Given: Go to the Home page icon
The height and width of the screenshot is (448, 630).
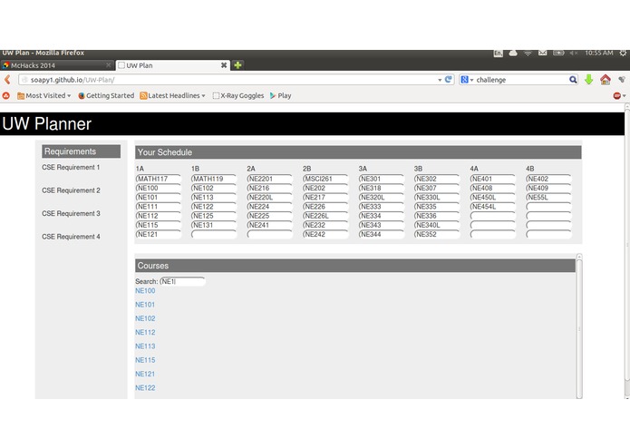Looking at the screenshot, I should pyautogui.click(x=606, y=80).
